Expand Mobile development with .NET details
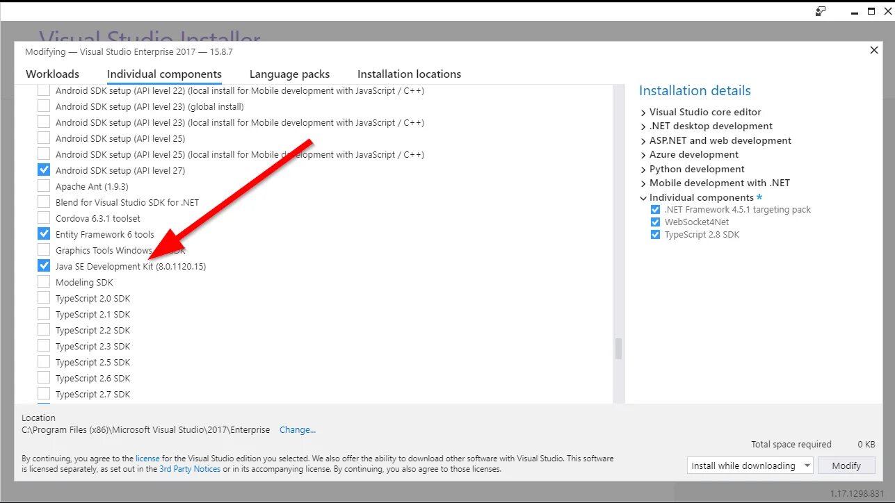Image resolution: width=895 pixels, height=503 pixels. coord(643,183)
